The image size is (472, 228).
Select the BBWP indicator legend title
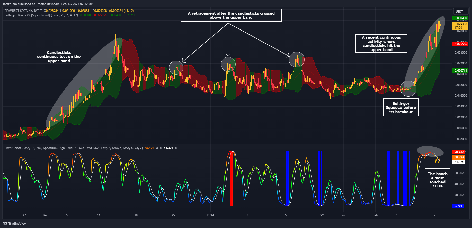74,148
